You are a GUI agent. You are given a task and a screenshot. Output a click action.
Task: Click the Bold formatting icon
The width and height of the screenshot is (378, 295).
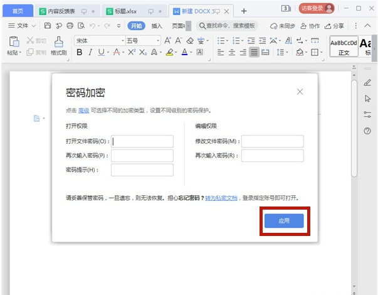pos(80,53)
